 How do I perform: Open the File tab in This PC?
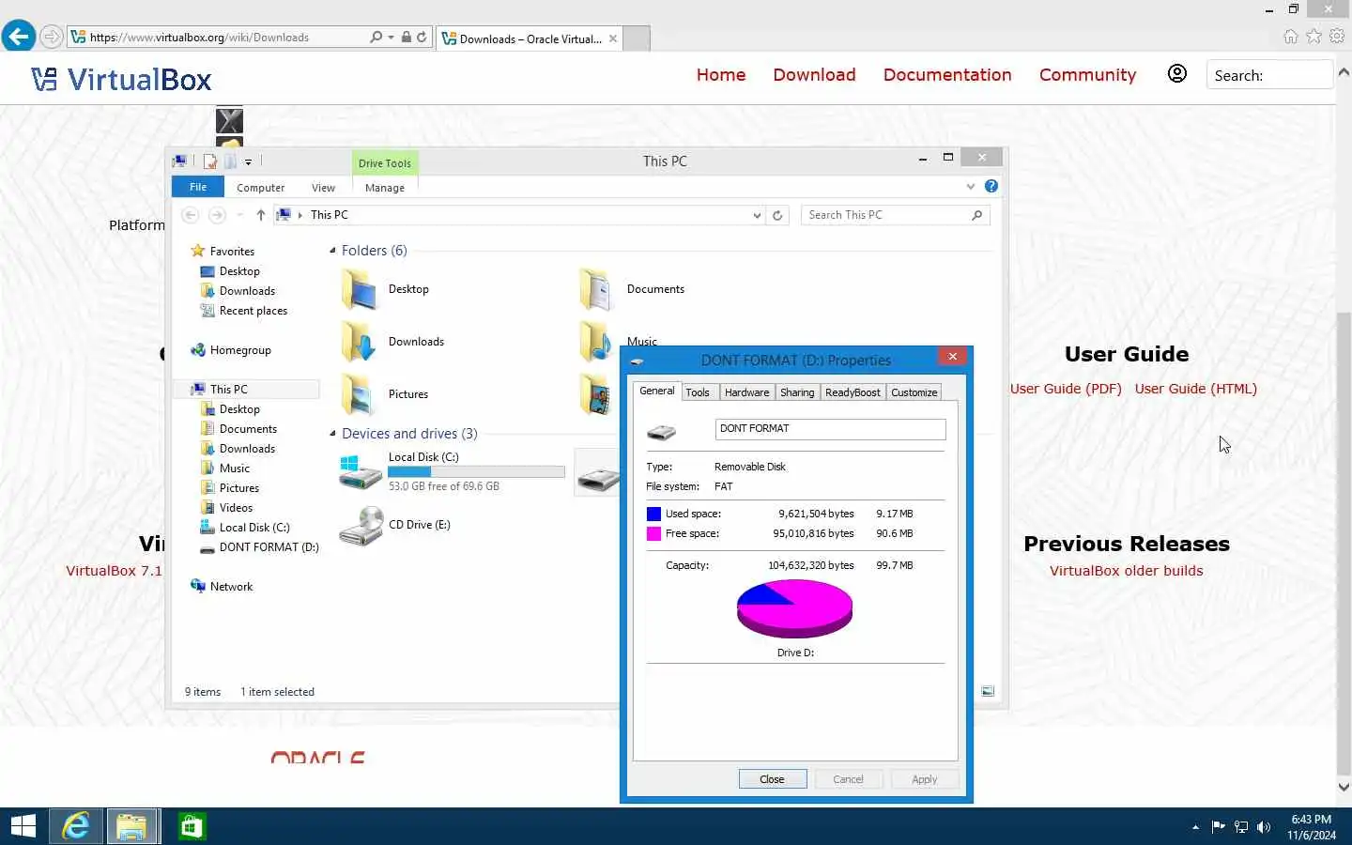click(198, 187)
